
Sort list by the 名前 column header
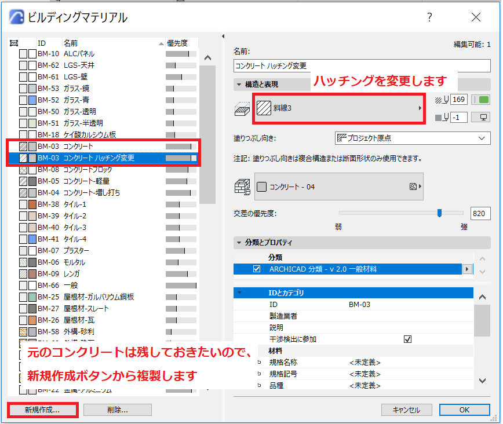point(114,43)
